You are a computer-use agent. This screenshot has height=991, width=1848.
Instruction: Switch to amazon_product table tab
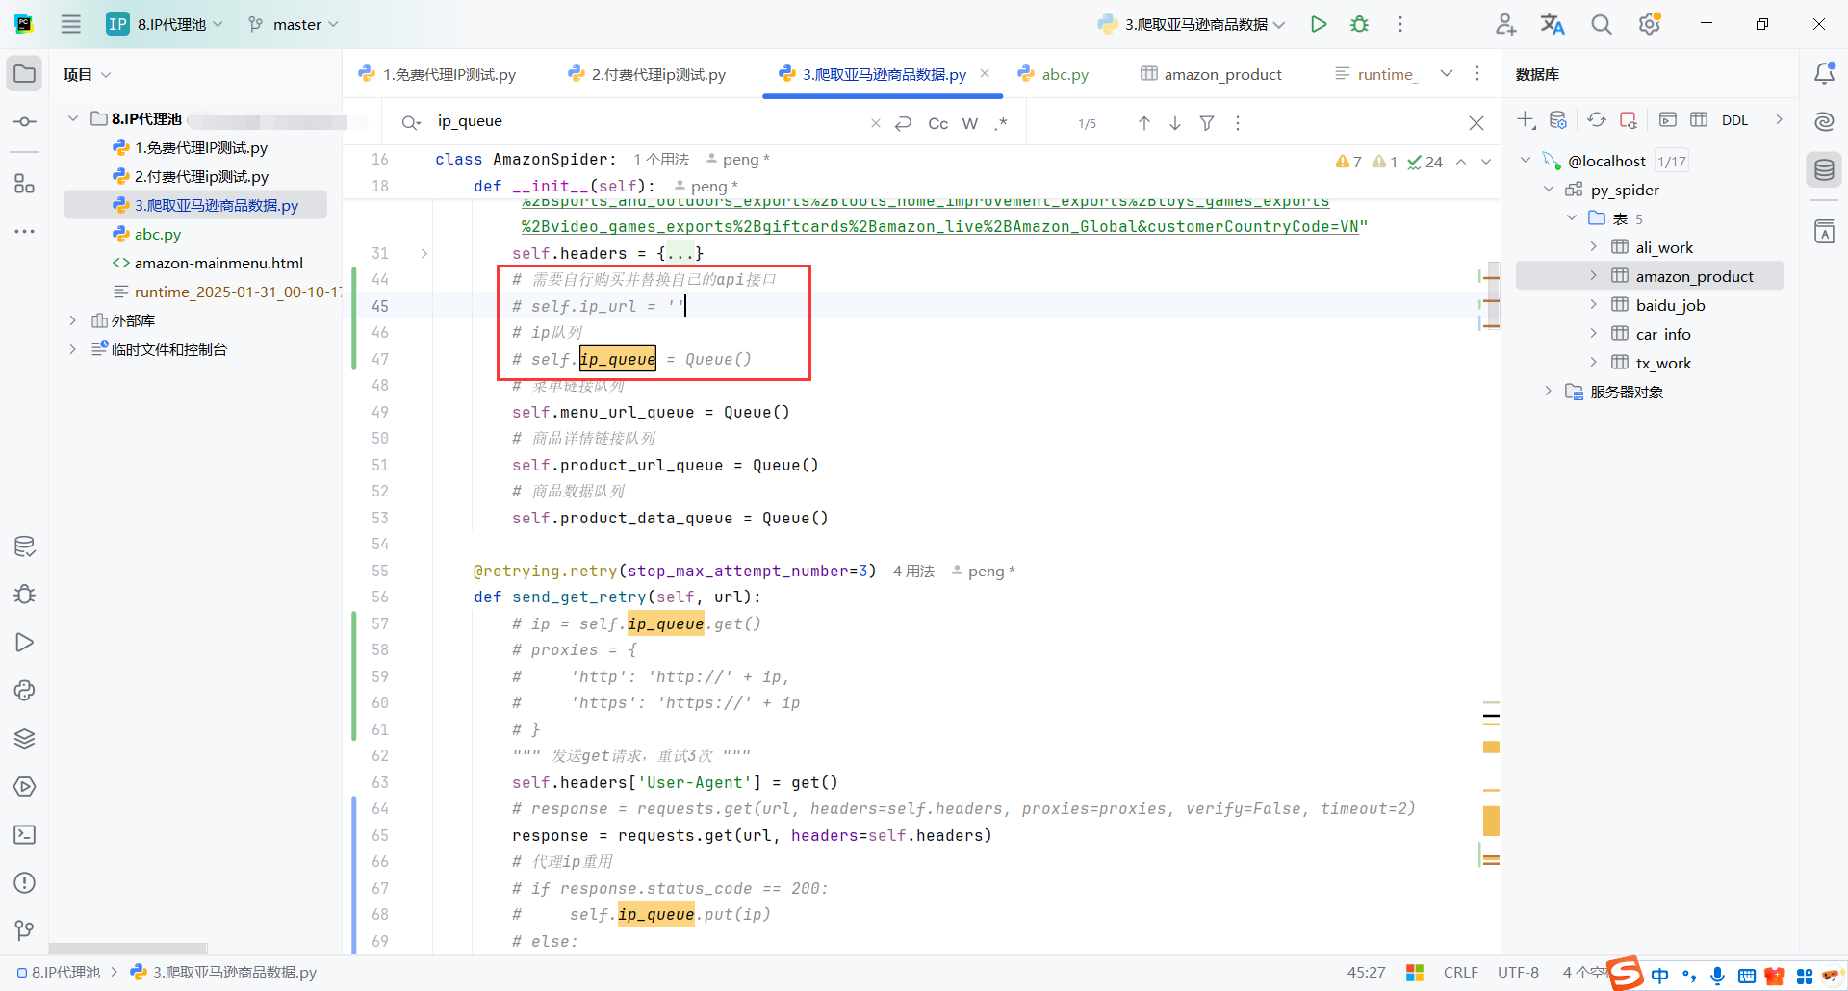(x=1212, y=74)
